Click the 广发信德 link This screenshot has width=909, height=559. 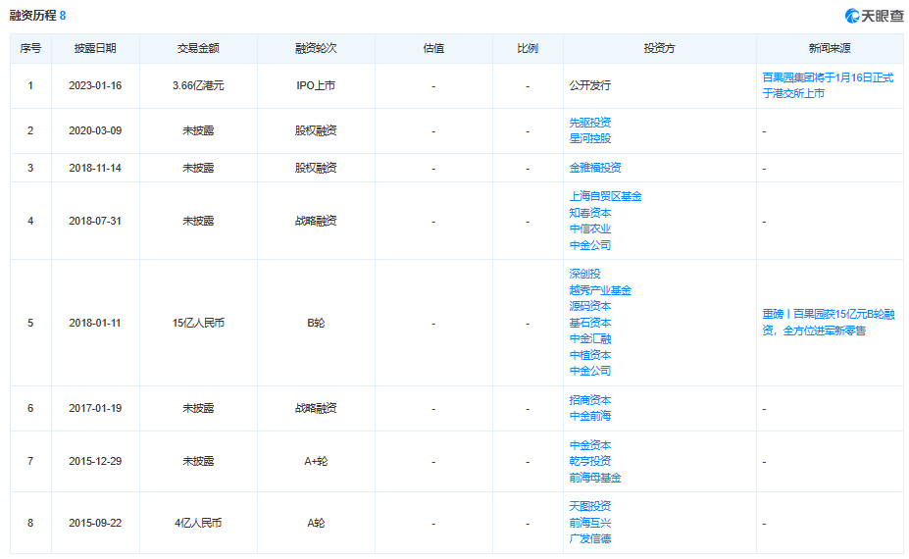pyautogui.click(x=589, y=538)
